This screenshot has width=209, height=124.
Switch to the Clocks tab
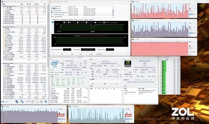[81, 20]
